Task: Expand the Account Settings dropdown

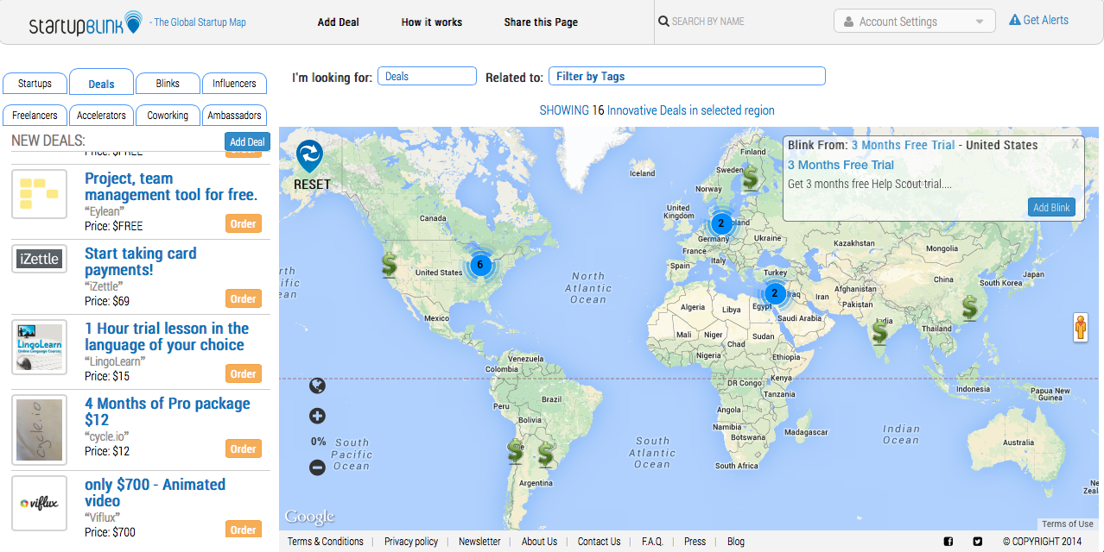Action: (914, 22)
